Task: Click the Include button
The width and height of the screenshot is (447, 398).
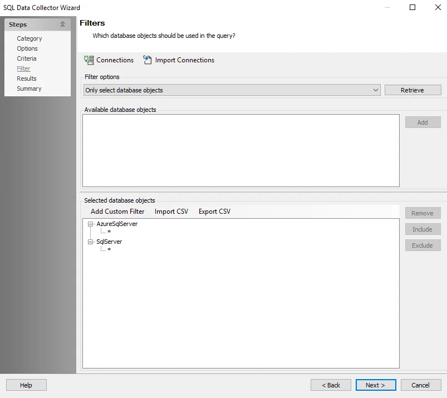Action: pos(423,229)
